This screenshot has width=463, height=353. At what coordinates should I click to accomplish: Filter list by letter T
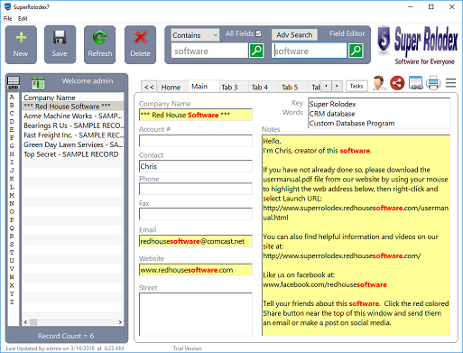point(12,252)
